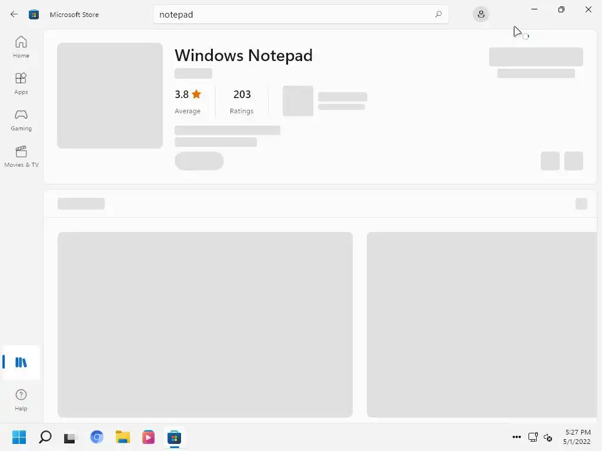Restore down the Microsoft Store window

[561, 9]
